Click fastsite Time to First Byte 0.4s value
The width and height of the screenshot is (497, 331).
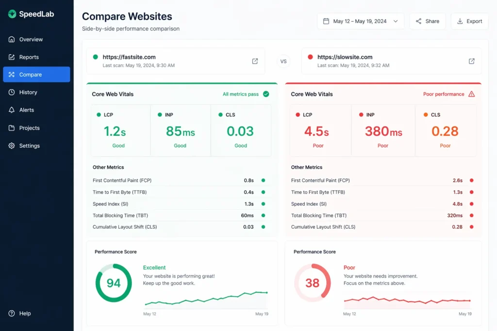click(x=249, y=192)
